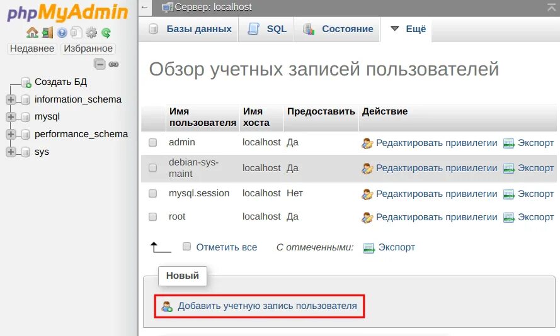
Task: Click Редактировать привилегии for admin
Action: click(437, 143)
